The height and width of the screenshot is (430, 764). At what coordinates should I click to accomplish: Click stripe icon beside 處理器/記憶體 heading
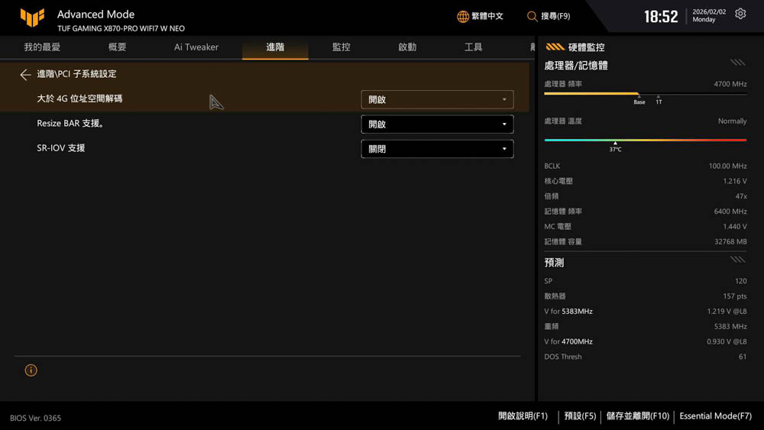pos(737,63)
